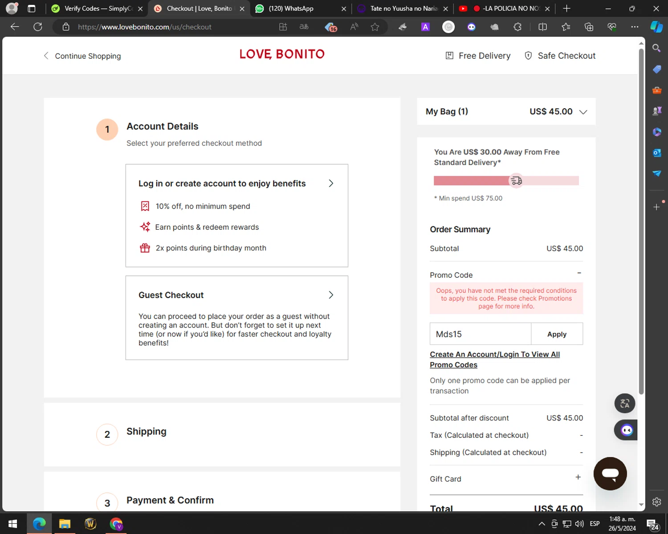Open the floating Discord-style assistant button
Viewport: 668px width, 534px height.
click(x=627, y=430)
